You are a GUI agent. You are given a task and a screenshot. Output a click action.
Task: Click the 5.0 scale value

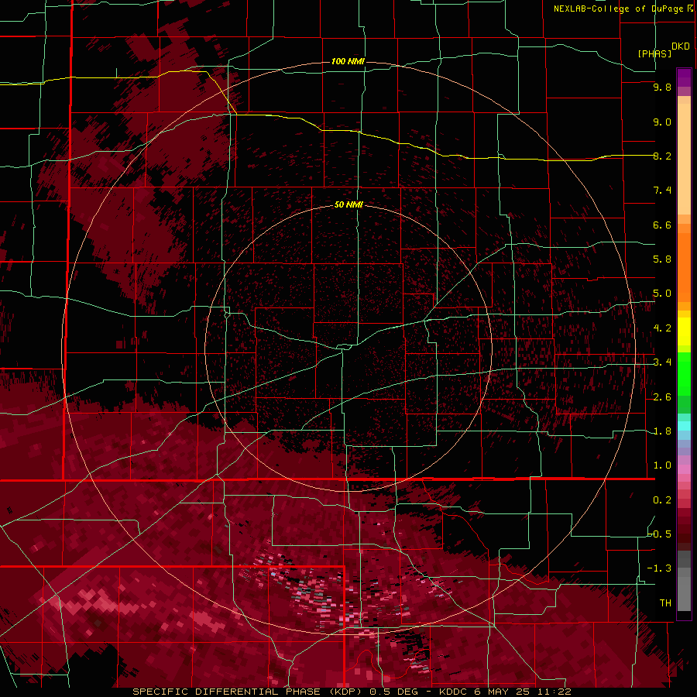point(662,294)
